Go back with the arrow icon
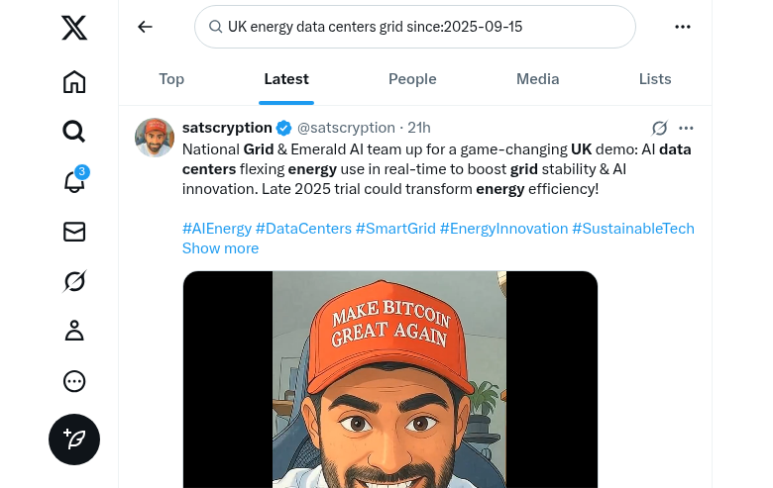The height and width of the screenshot is (488, 773). tap(145, 27)
